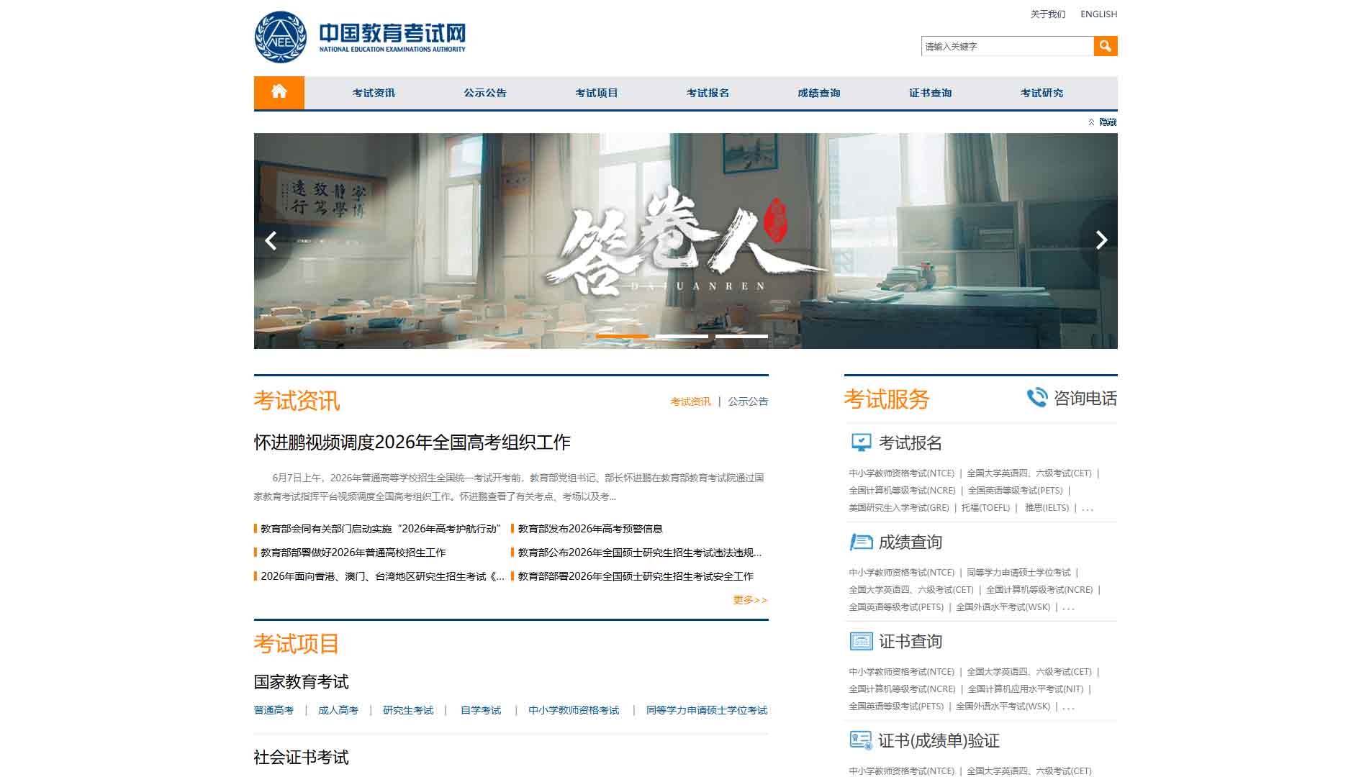
Task: Open 托福(TOEFL) registration link
Action: 985,508
